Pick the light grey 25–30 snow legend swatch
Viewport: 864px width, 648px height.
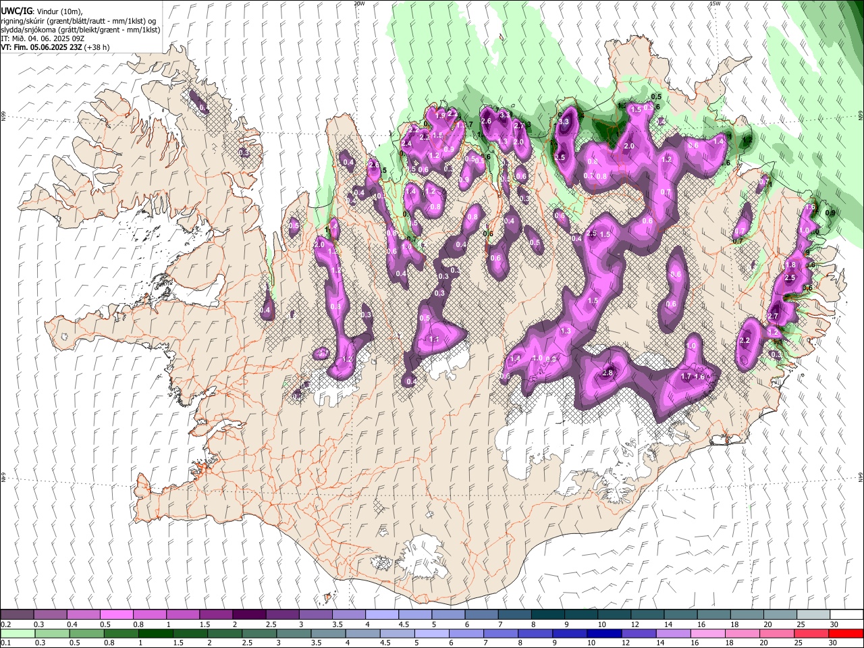coord(813,615)
